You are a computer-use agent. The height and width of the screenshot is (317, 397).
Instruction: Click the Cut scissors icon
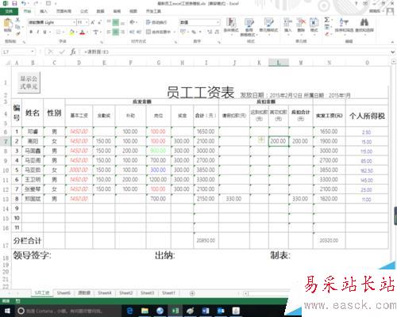click(17, 20)
